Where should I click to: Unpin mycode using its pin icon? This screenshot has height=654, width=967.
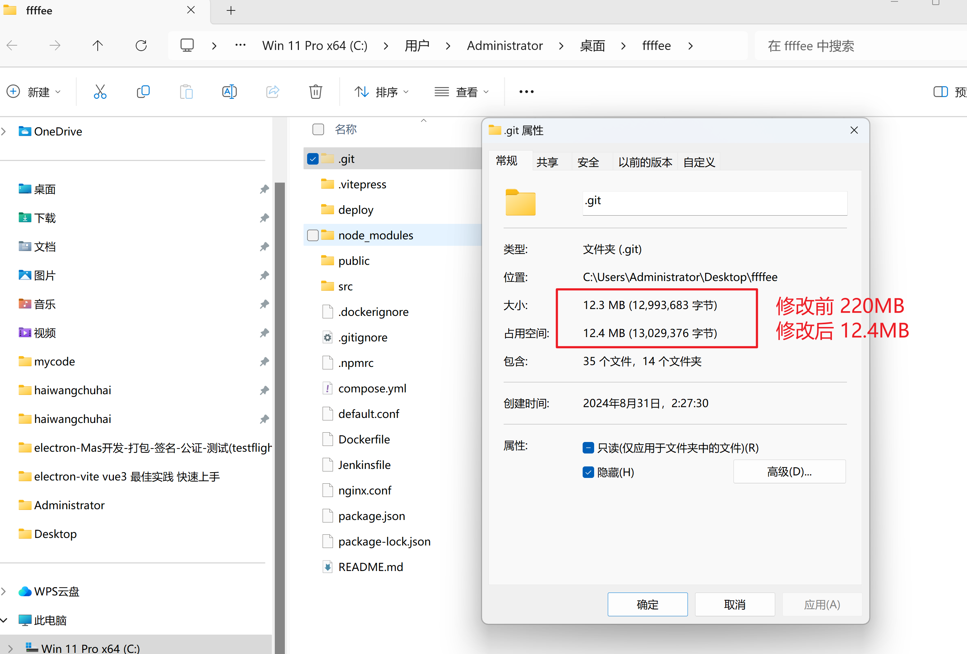(x=264, y=361)
